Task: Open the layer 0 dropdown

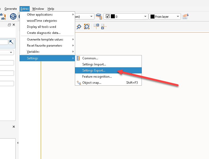Action: pyautogui.click(x=145, y=16)
